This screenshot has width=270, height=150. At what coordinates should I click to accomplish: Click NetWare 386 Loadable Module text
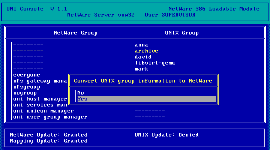point(214,9)
